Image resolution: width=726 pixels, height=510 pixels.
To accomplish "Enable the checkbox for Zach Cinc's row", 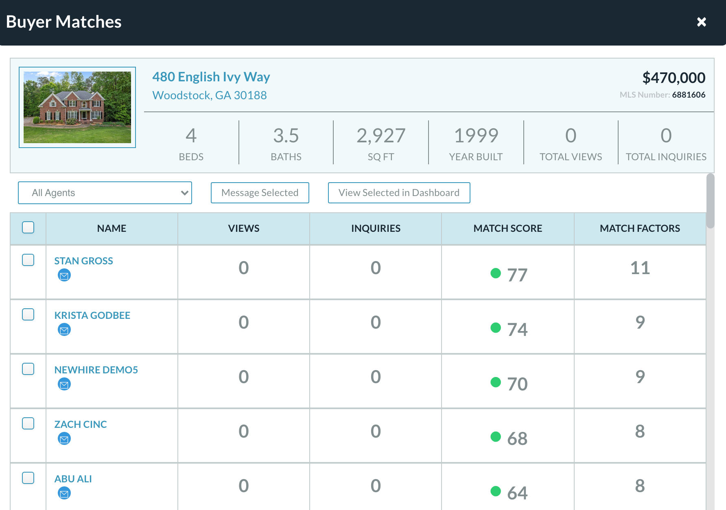I will (28, 424).
